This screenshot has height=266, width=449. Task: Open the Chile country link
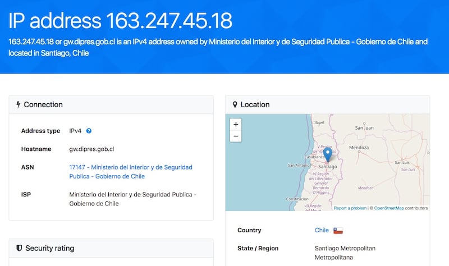click(x=322, y=230)
